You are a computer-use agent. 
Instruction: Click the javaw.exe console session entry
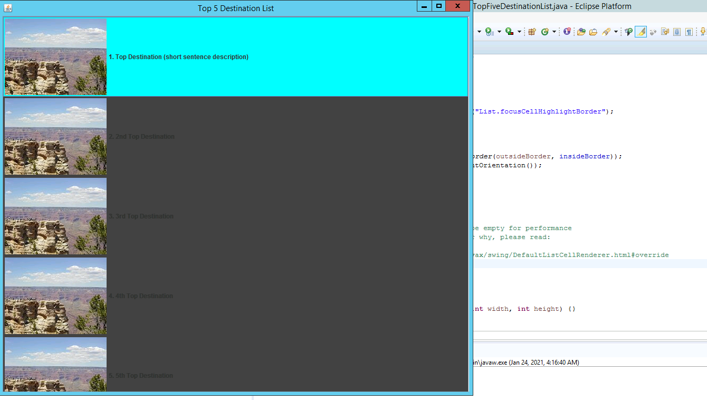(x=528, y=362)
